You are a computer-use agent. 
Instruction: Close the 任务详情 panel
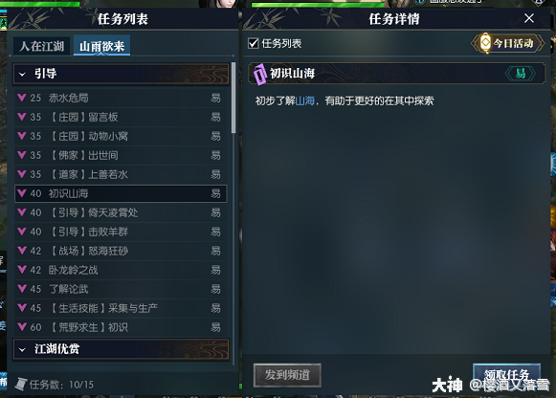529,18
